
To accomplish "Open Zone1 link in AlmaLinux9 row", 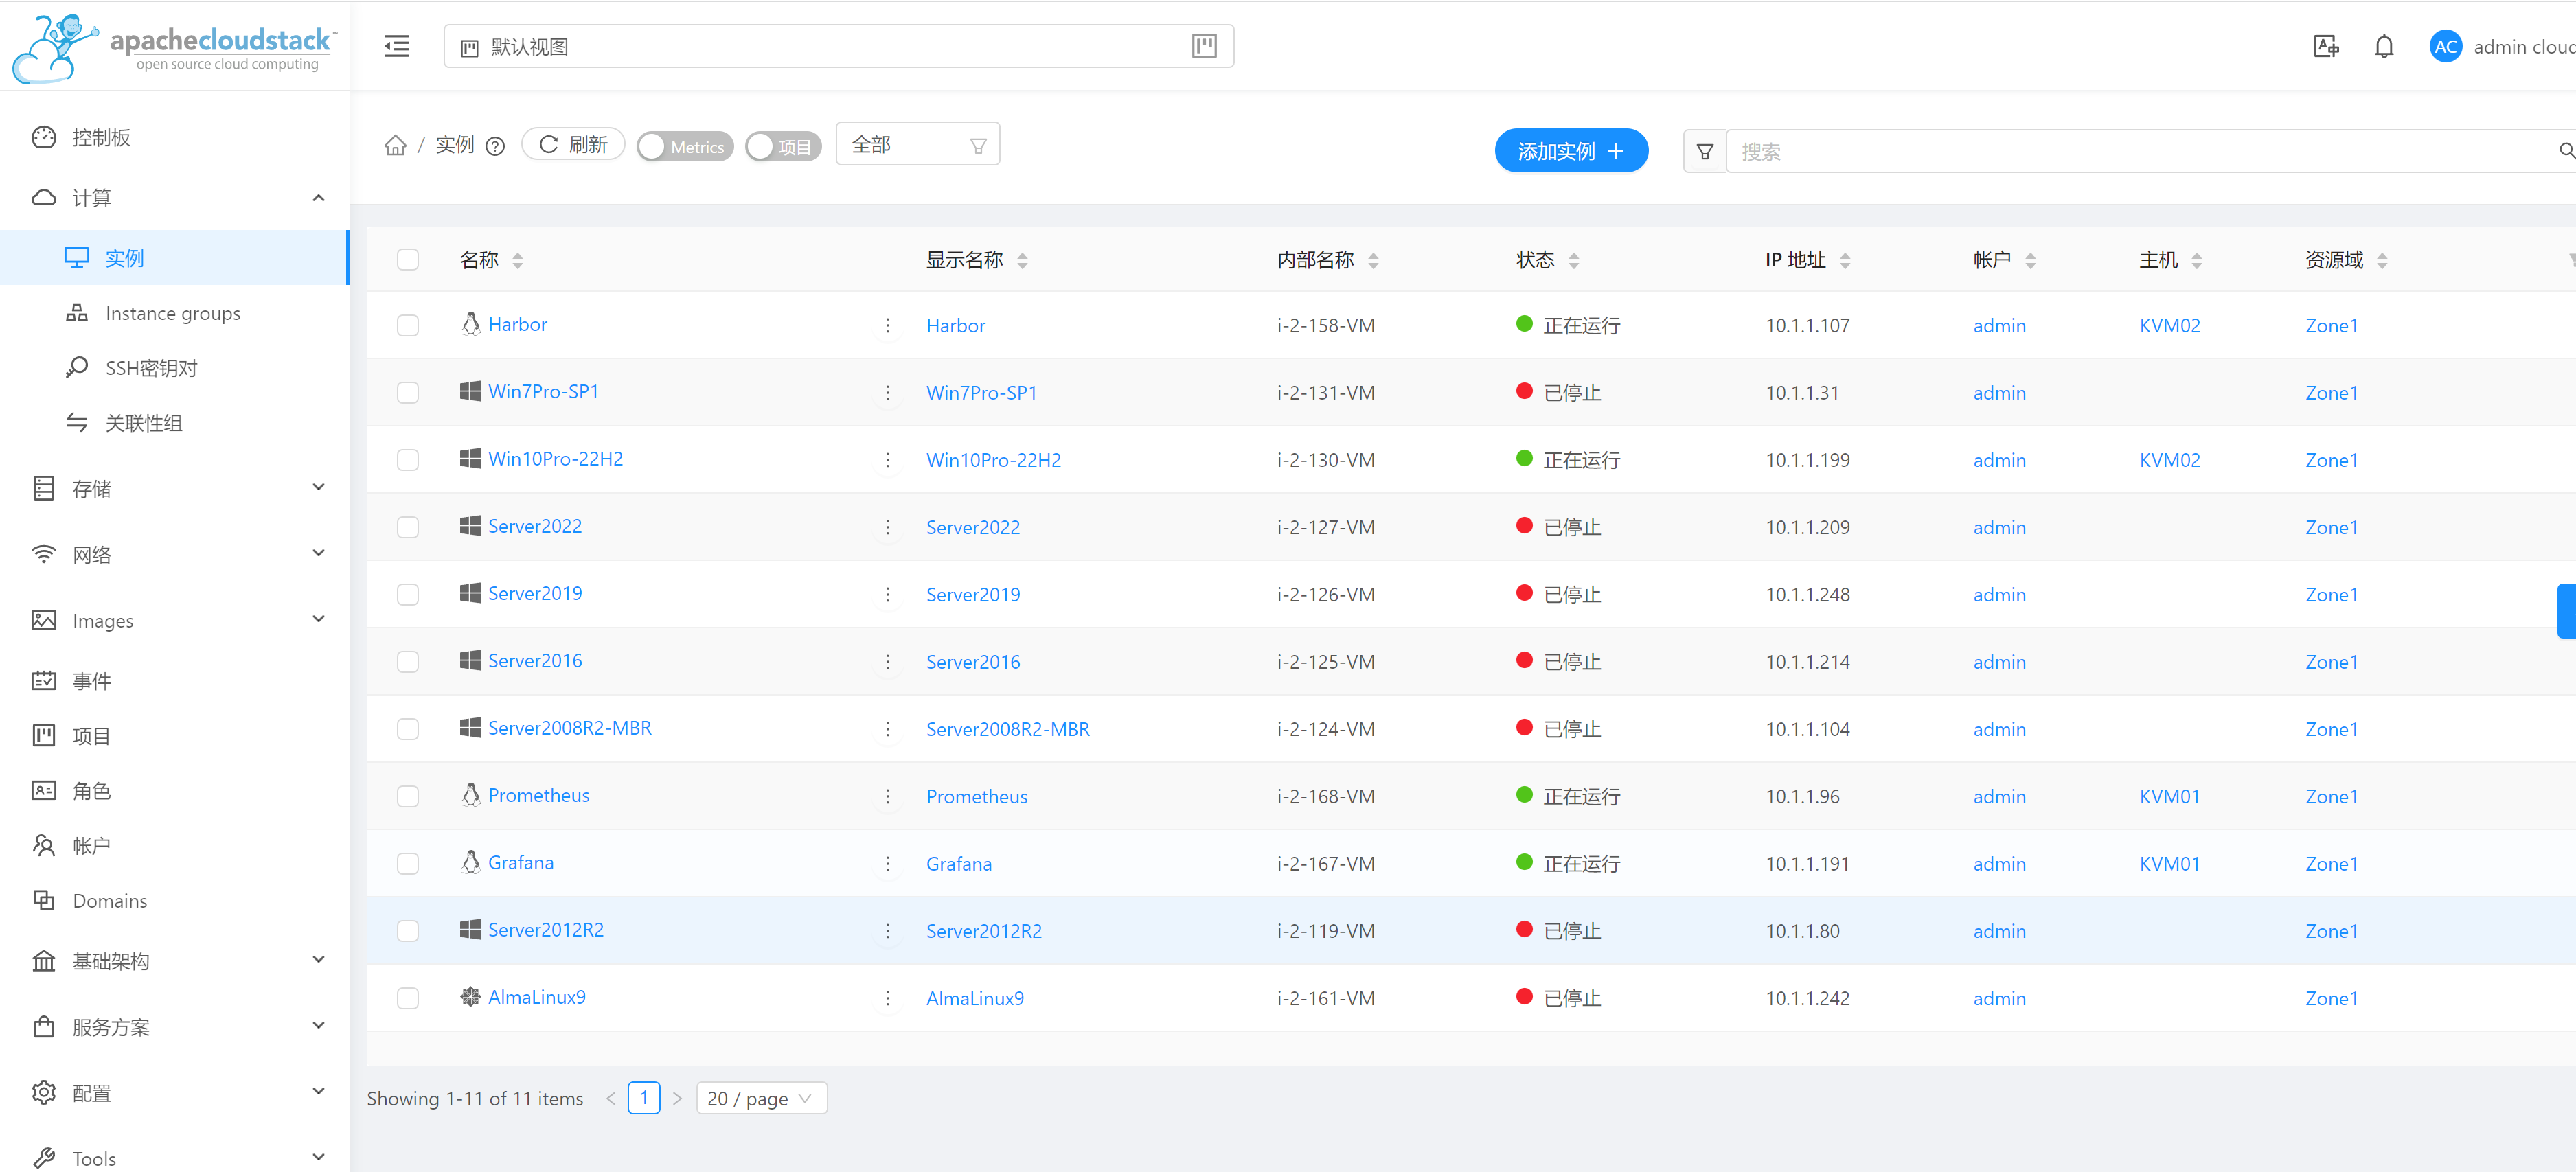I will (2331, 998).
